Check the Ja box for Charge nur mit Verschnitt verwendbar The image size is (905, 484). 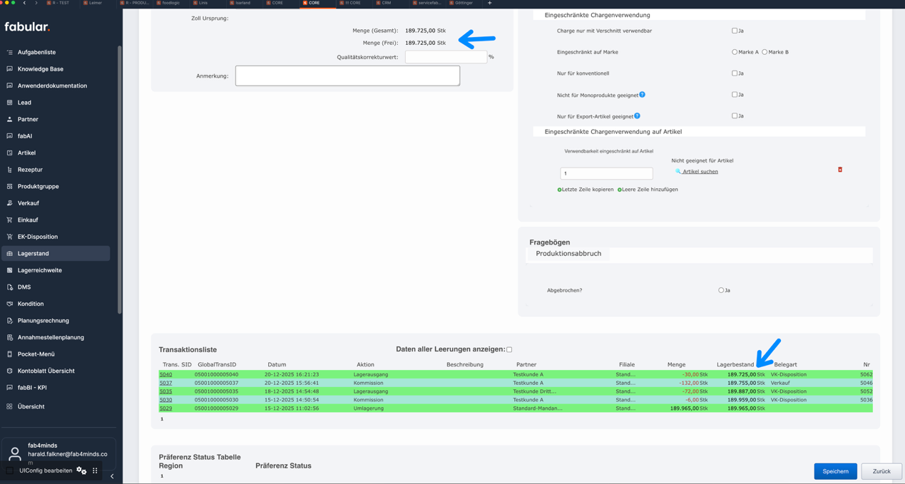(734, 31)
